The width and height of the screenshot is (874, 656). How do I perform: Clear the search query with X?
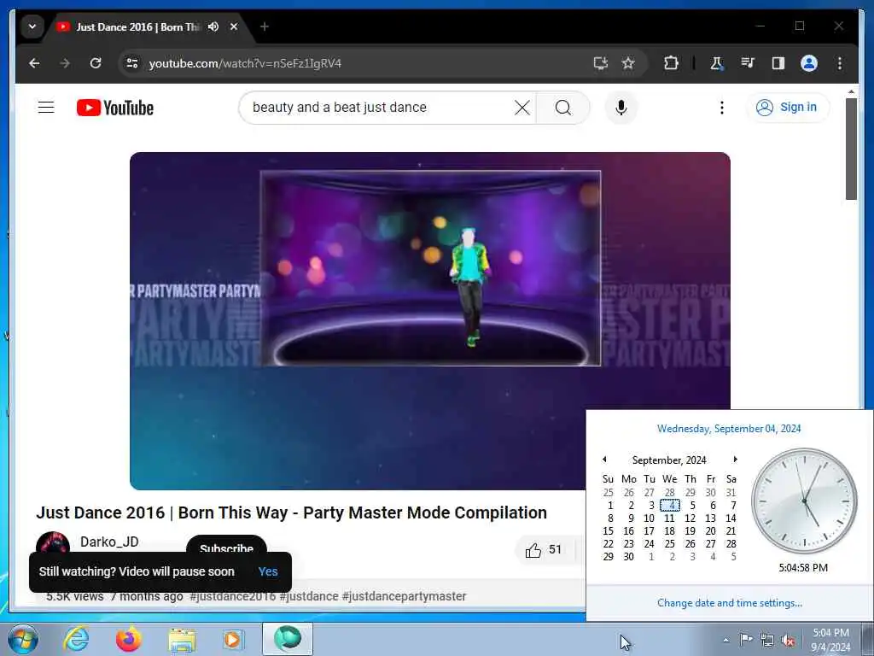[x=522, y=107]
